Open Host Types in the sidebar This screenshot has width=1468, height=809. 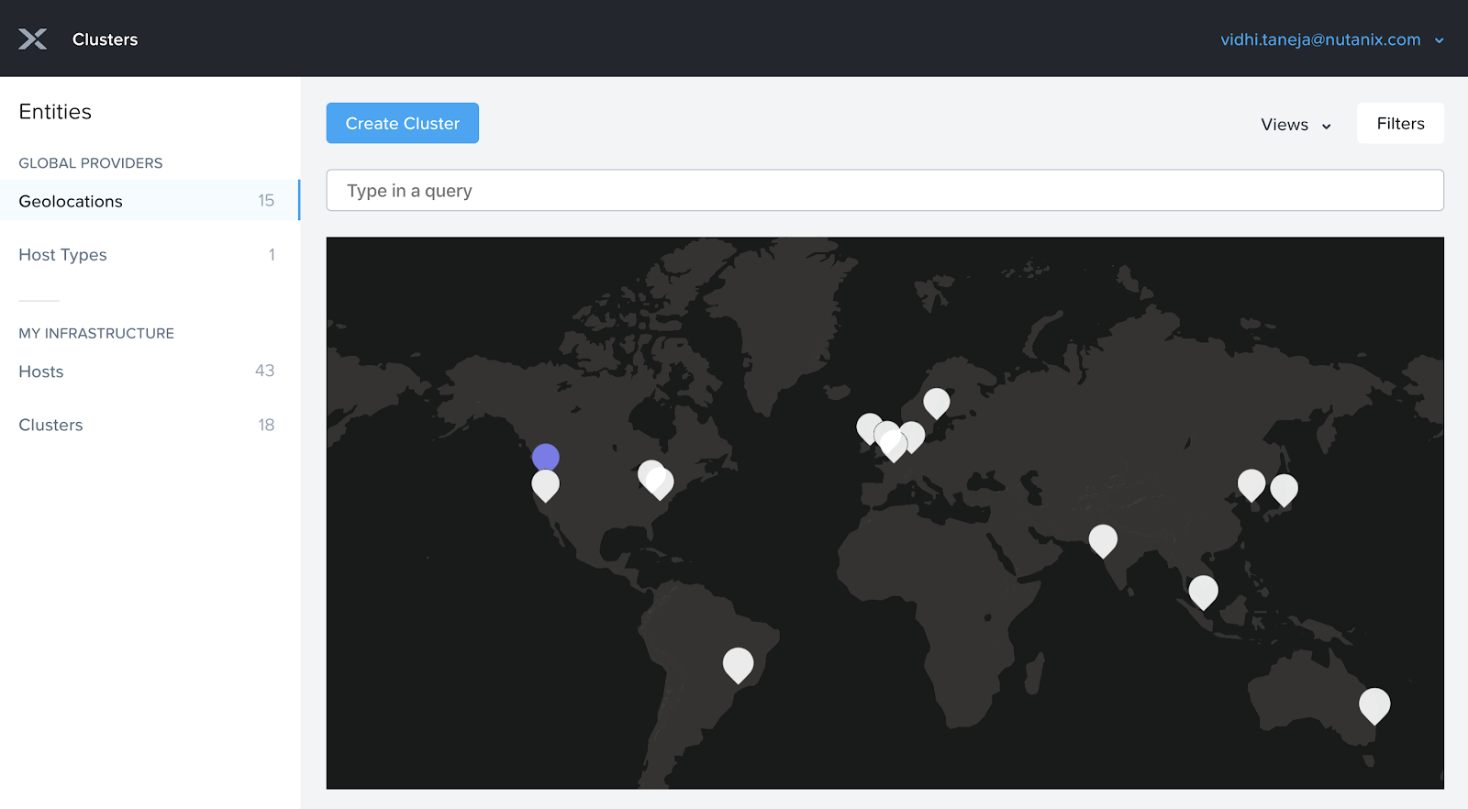(62, 255)
